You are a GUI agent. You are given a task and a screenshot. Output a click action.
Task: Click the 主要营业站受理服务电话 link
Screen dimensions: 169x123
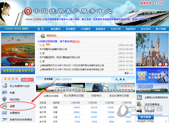156,98
